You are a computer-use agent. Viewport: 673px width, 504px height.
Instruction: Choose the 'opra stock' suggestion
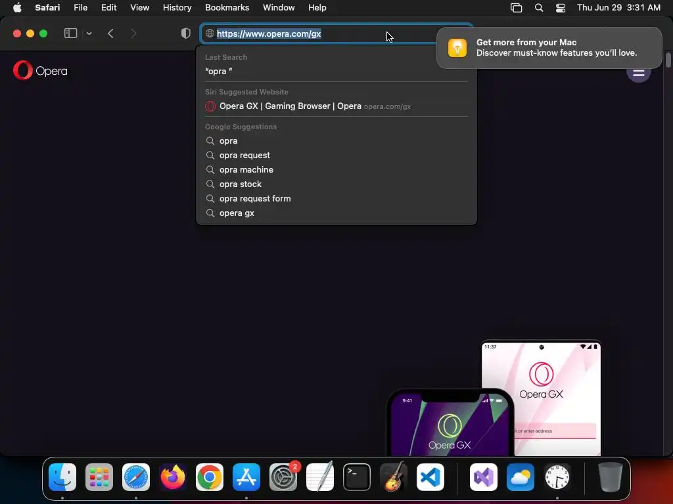[x=336, y=184]
